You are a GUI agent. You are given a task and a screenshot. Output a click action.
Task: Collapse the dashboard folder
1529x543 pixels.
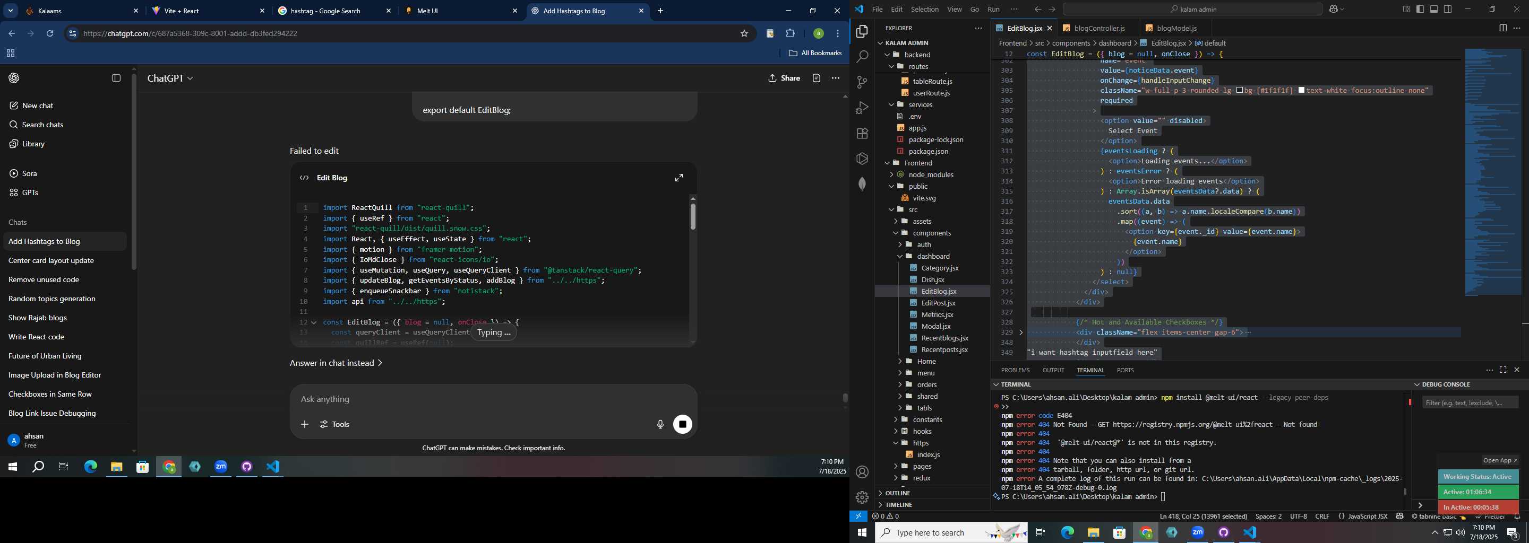900,256
